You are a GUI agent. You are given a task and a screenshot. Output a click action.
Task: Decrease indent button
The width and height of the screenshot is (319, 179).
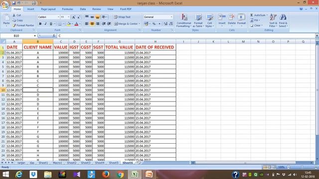point(104,24)
